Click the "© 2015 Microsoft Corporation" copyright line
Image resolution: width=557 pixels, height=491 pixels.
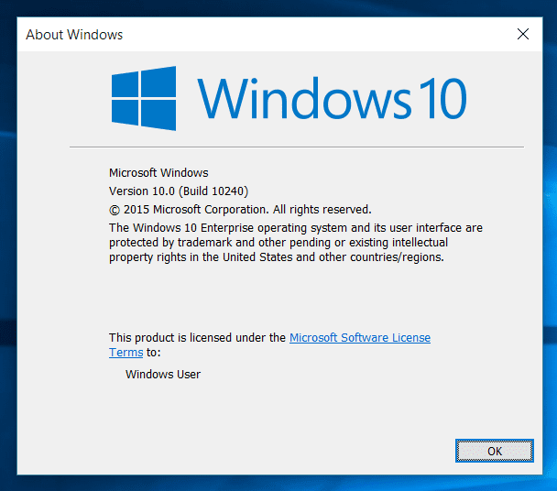[240, 210]
